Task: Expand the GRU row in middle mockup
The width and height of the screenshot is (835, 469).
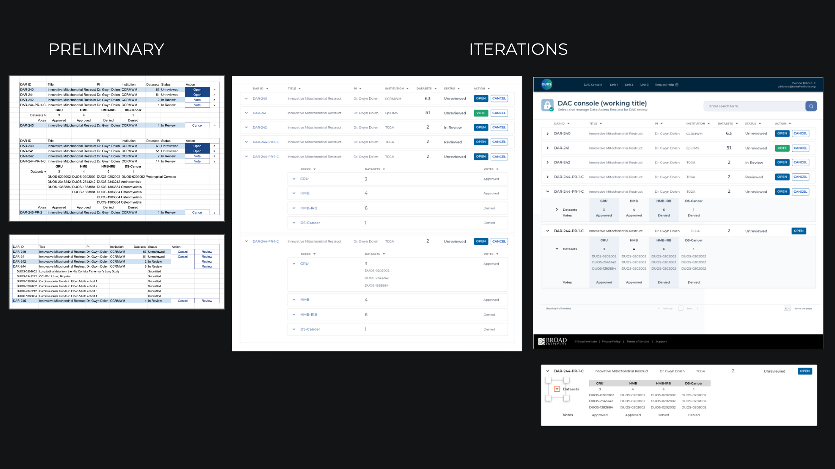Action: pos(294,179)
